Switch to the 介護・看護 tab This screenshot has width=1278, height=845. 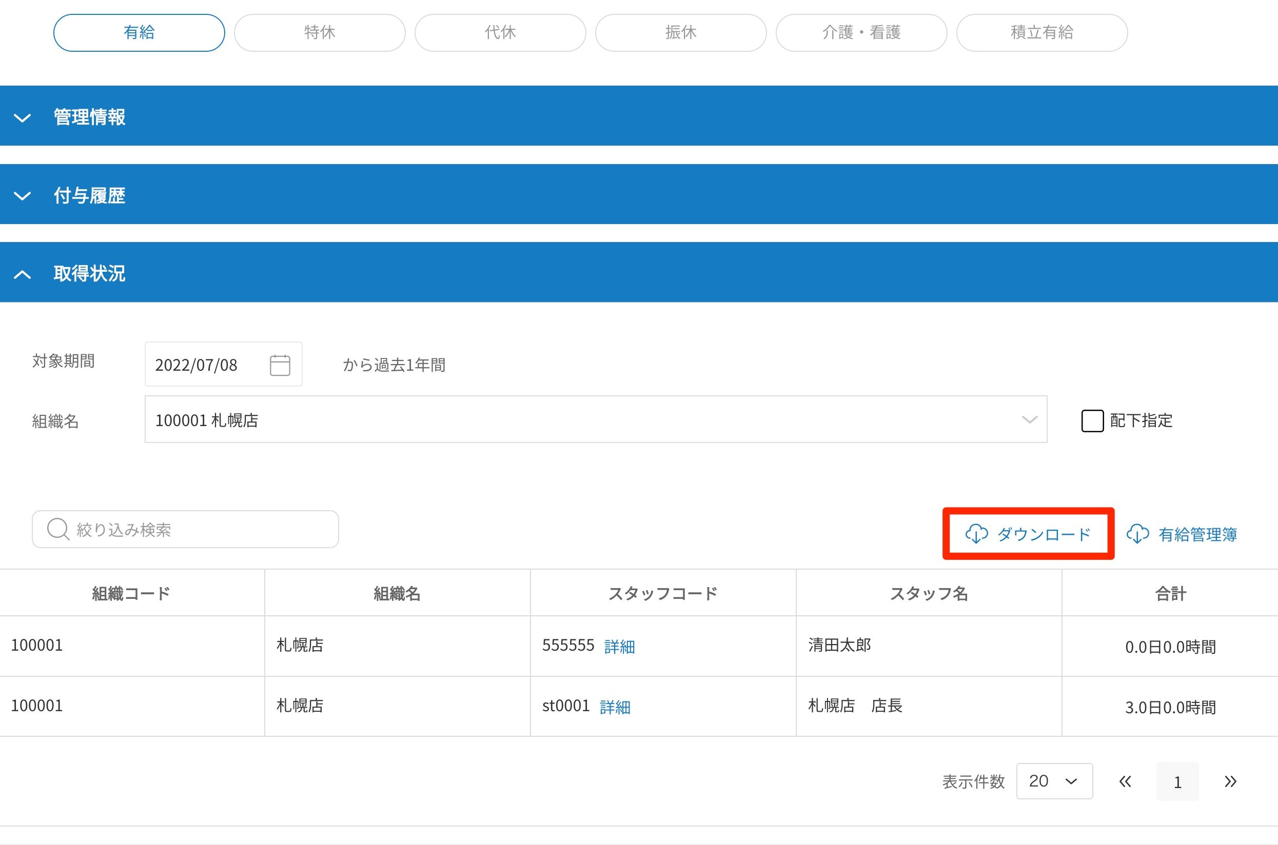click(860, 33)
